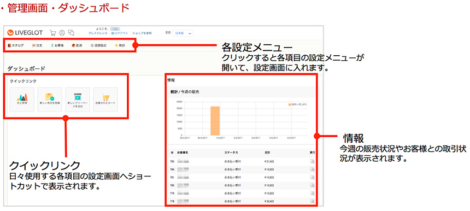This screenshot has width=470, height=211.
Task: Toggle the orange chart legend entry
Action: pyautogui.click(x=297, y=104)
